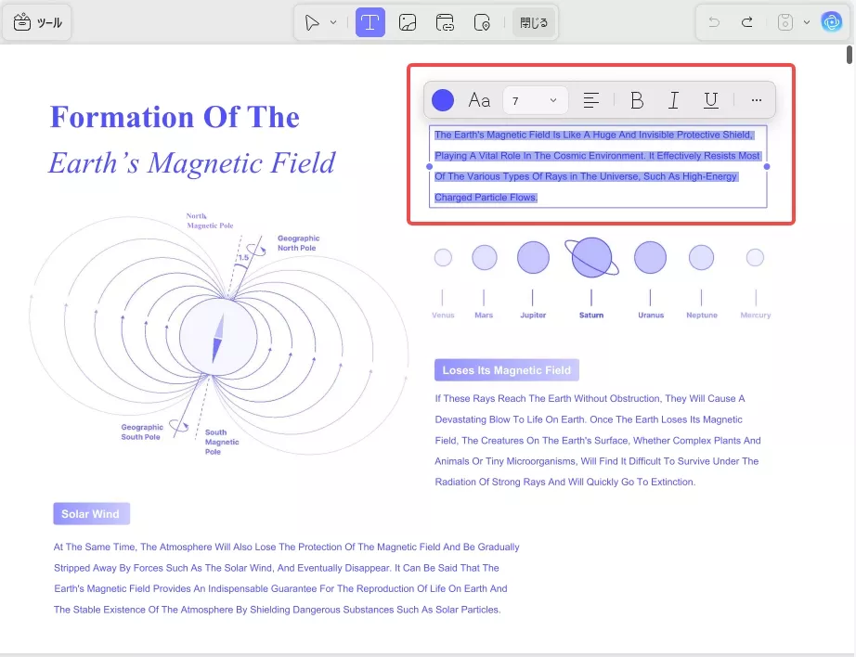Select the Text edit tool in toolbar
This screenshot has width=856, height=657.
coord(370,23)
